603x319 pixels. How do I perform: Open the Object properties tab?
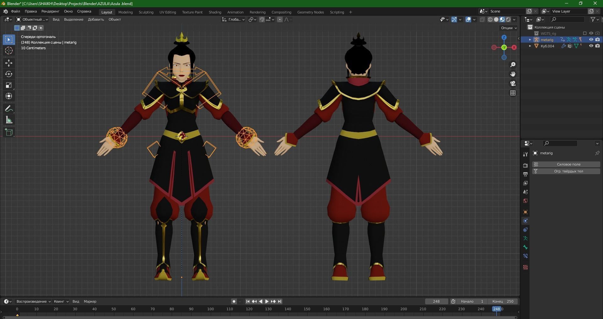coord(525,212)
